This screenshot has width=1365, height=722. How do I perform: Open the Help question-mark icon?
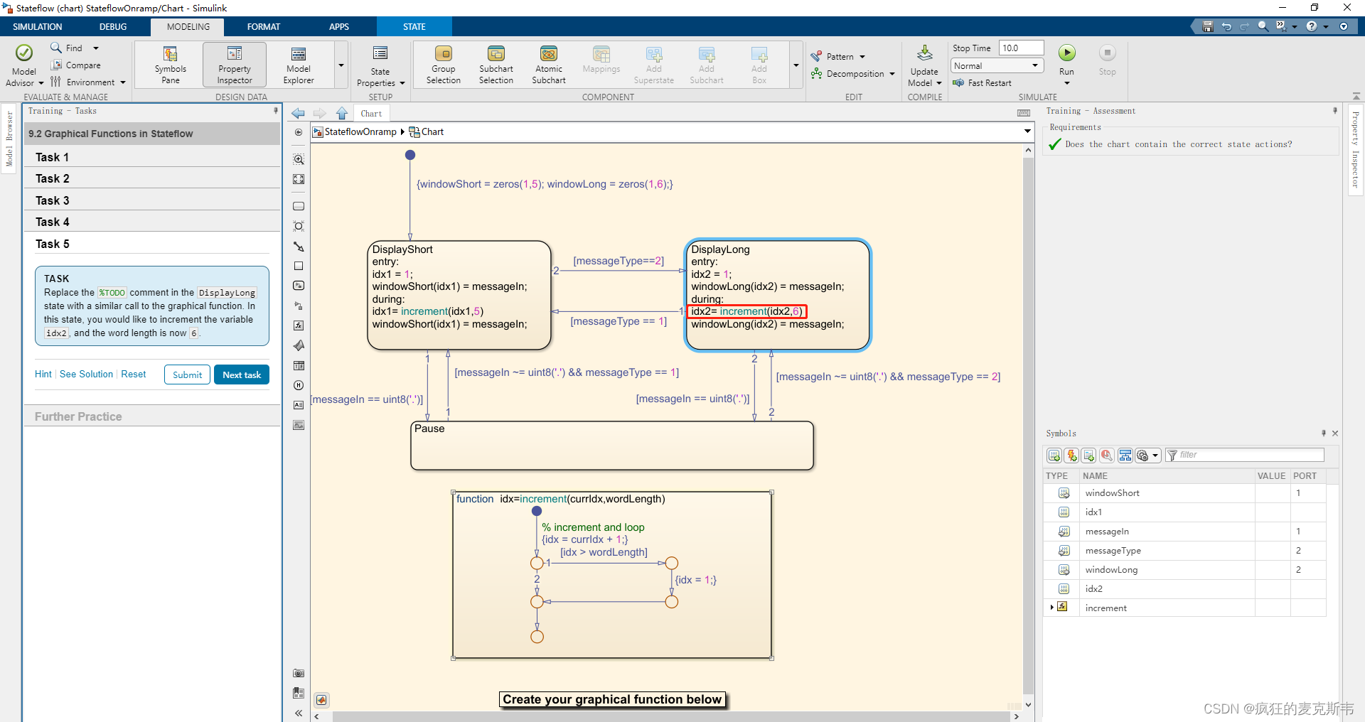(1312, 26)
